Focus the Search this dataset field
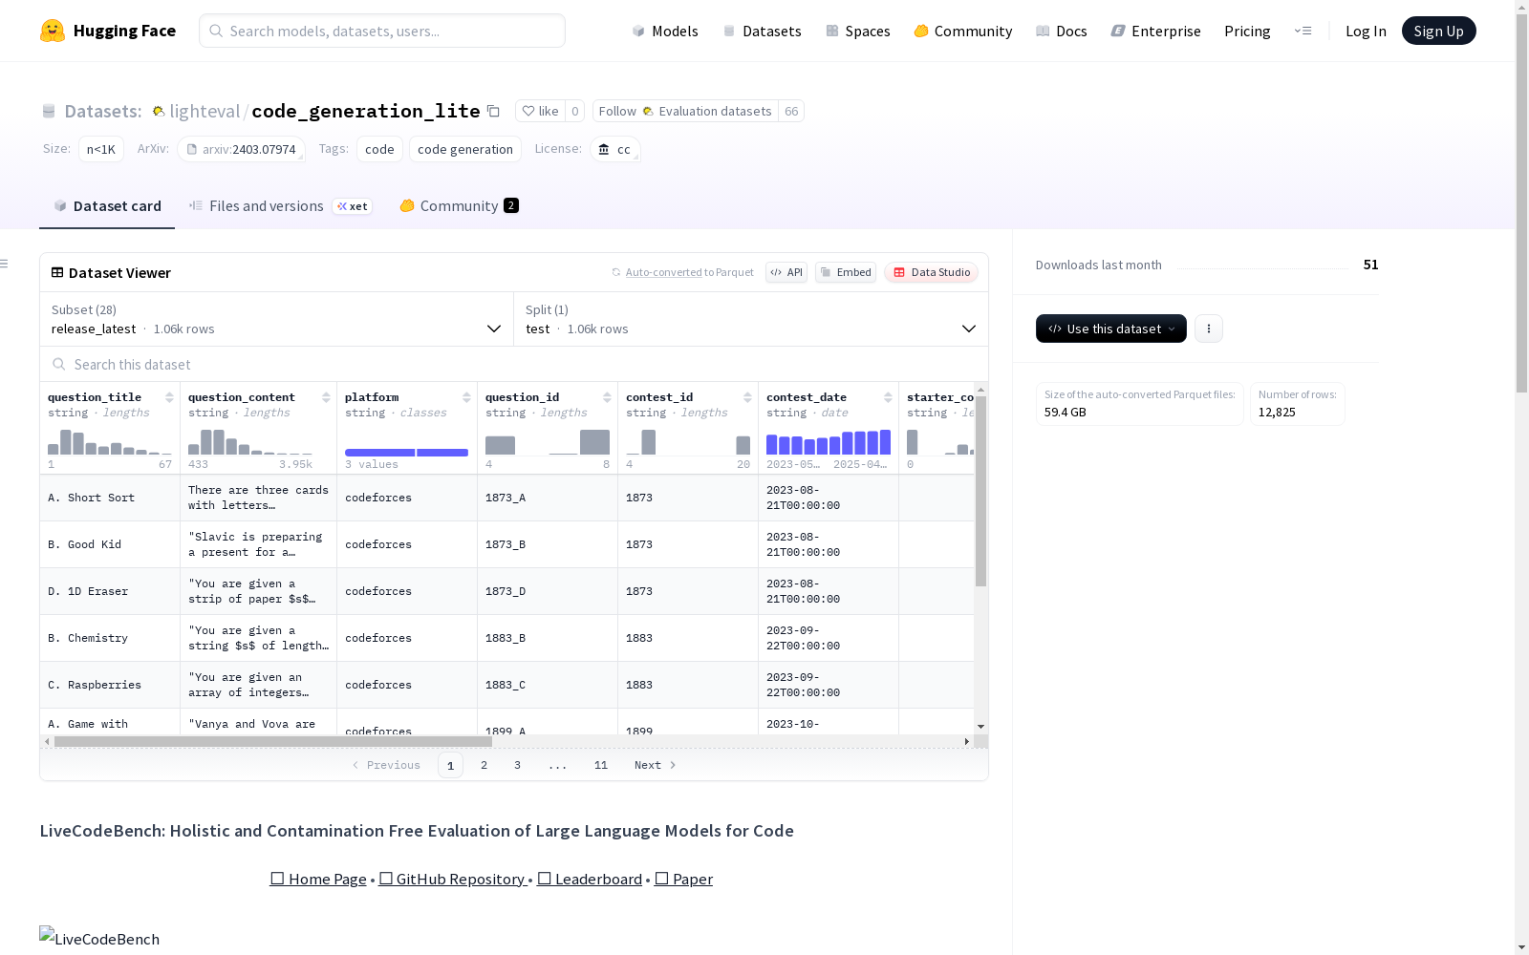 514,365
